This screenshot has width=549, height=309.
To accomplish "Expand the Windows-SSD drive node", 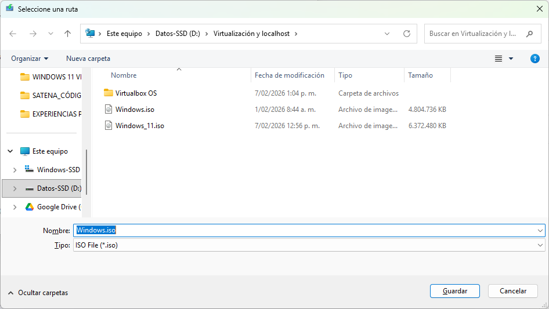I will pos(15,170).
